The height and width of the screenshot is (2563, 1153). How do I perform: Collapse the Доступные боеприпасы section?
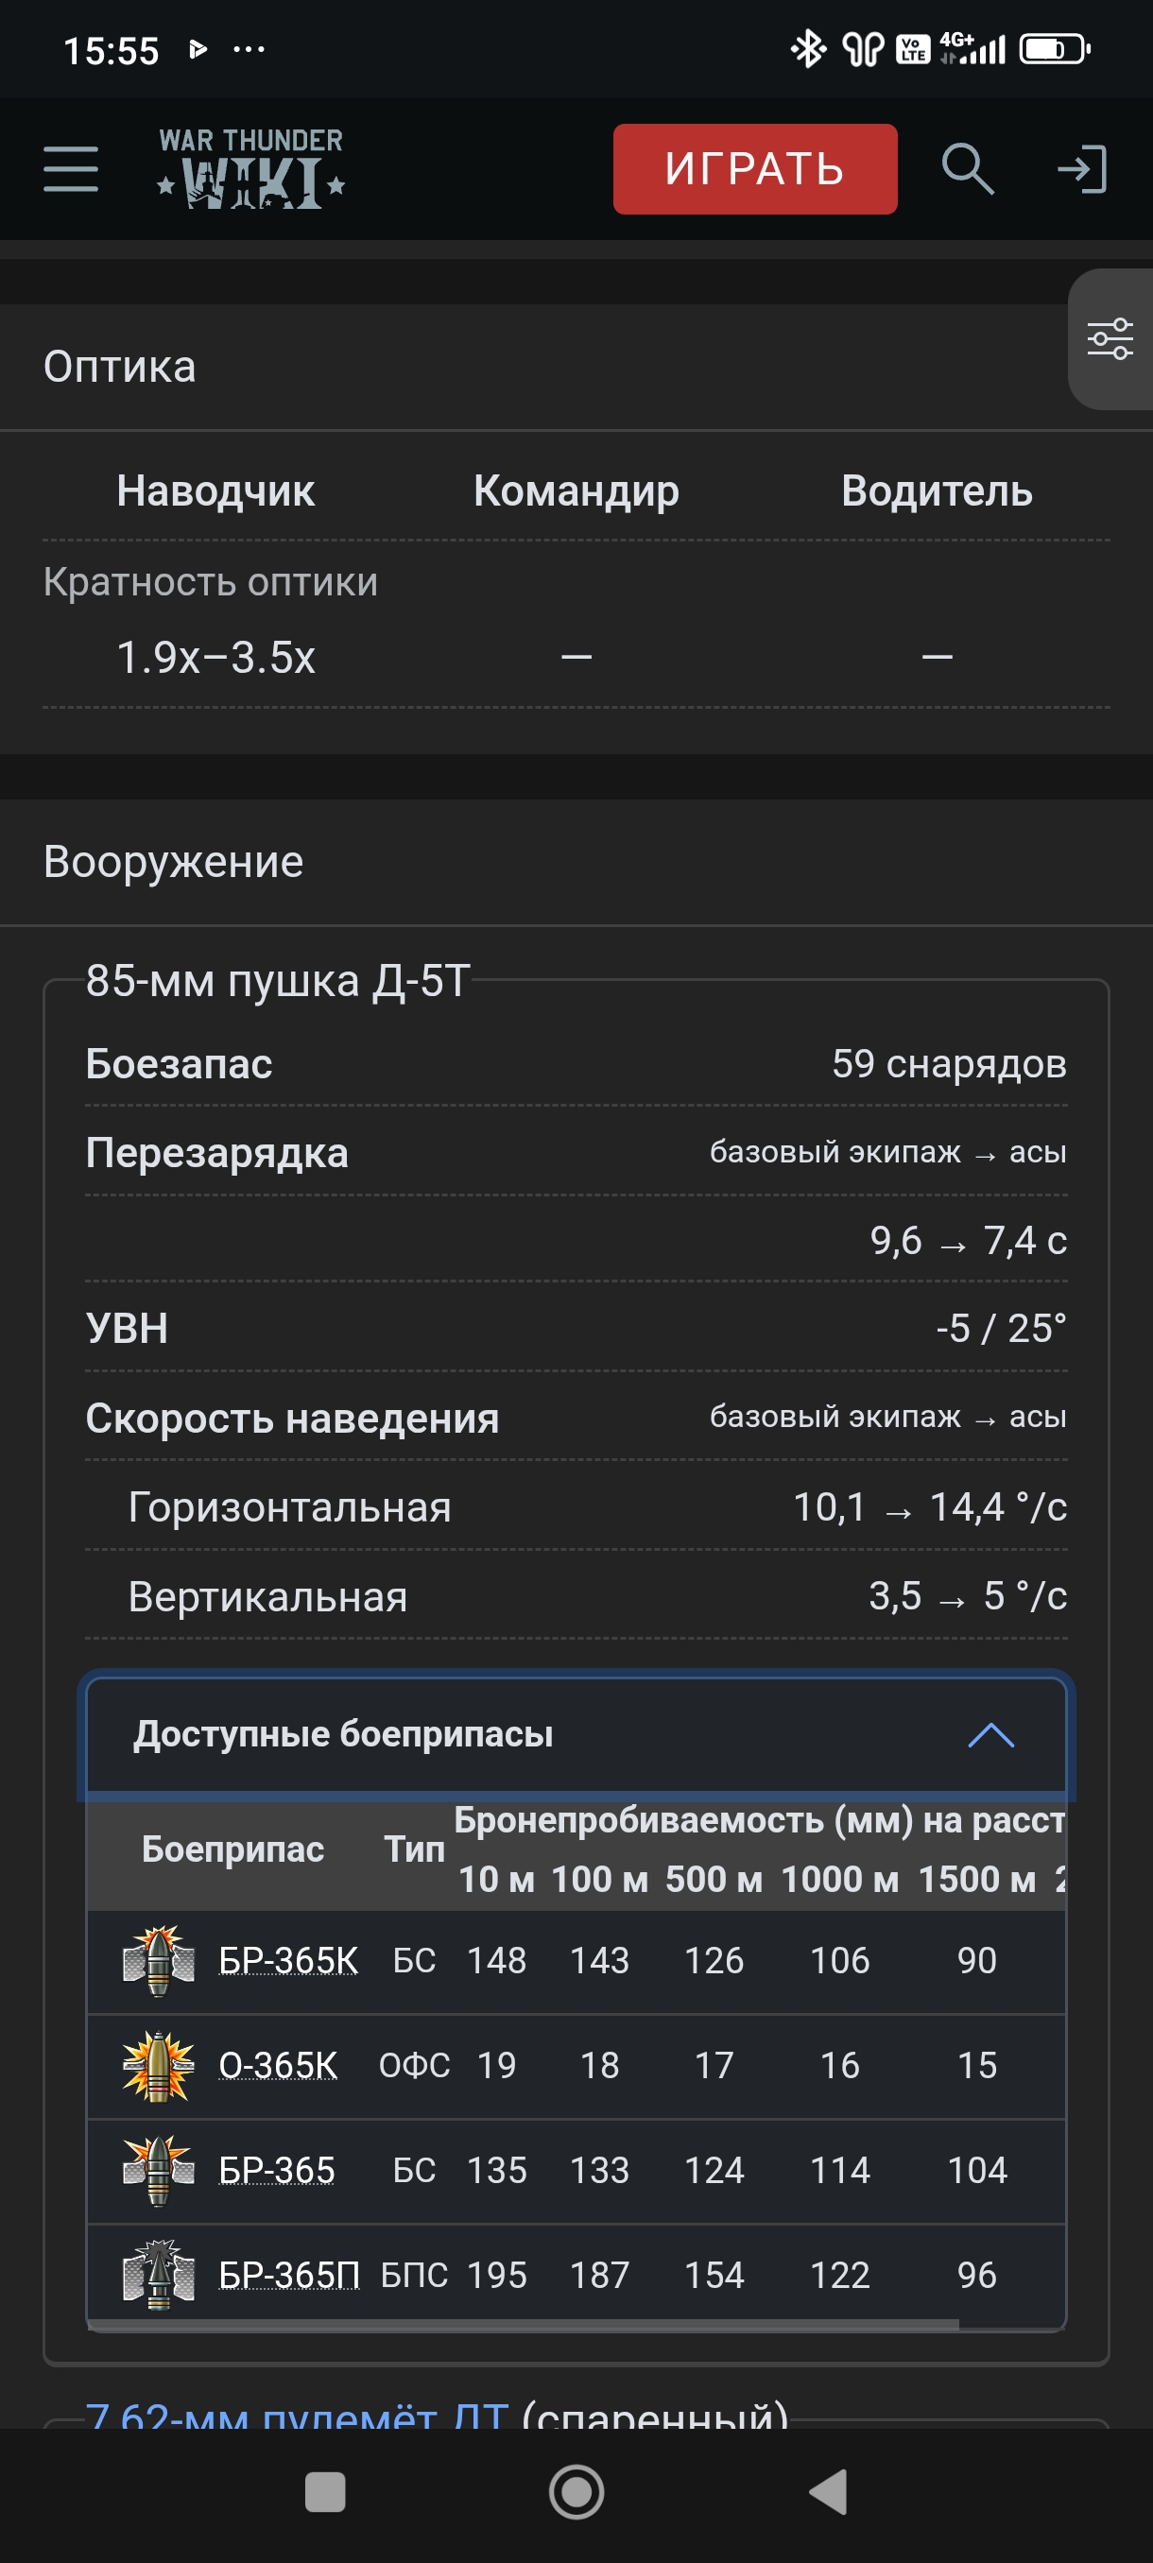pos(576,1734)
